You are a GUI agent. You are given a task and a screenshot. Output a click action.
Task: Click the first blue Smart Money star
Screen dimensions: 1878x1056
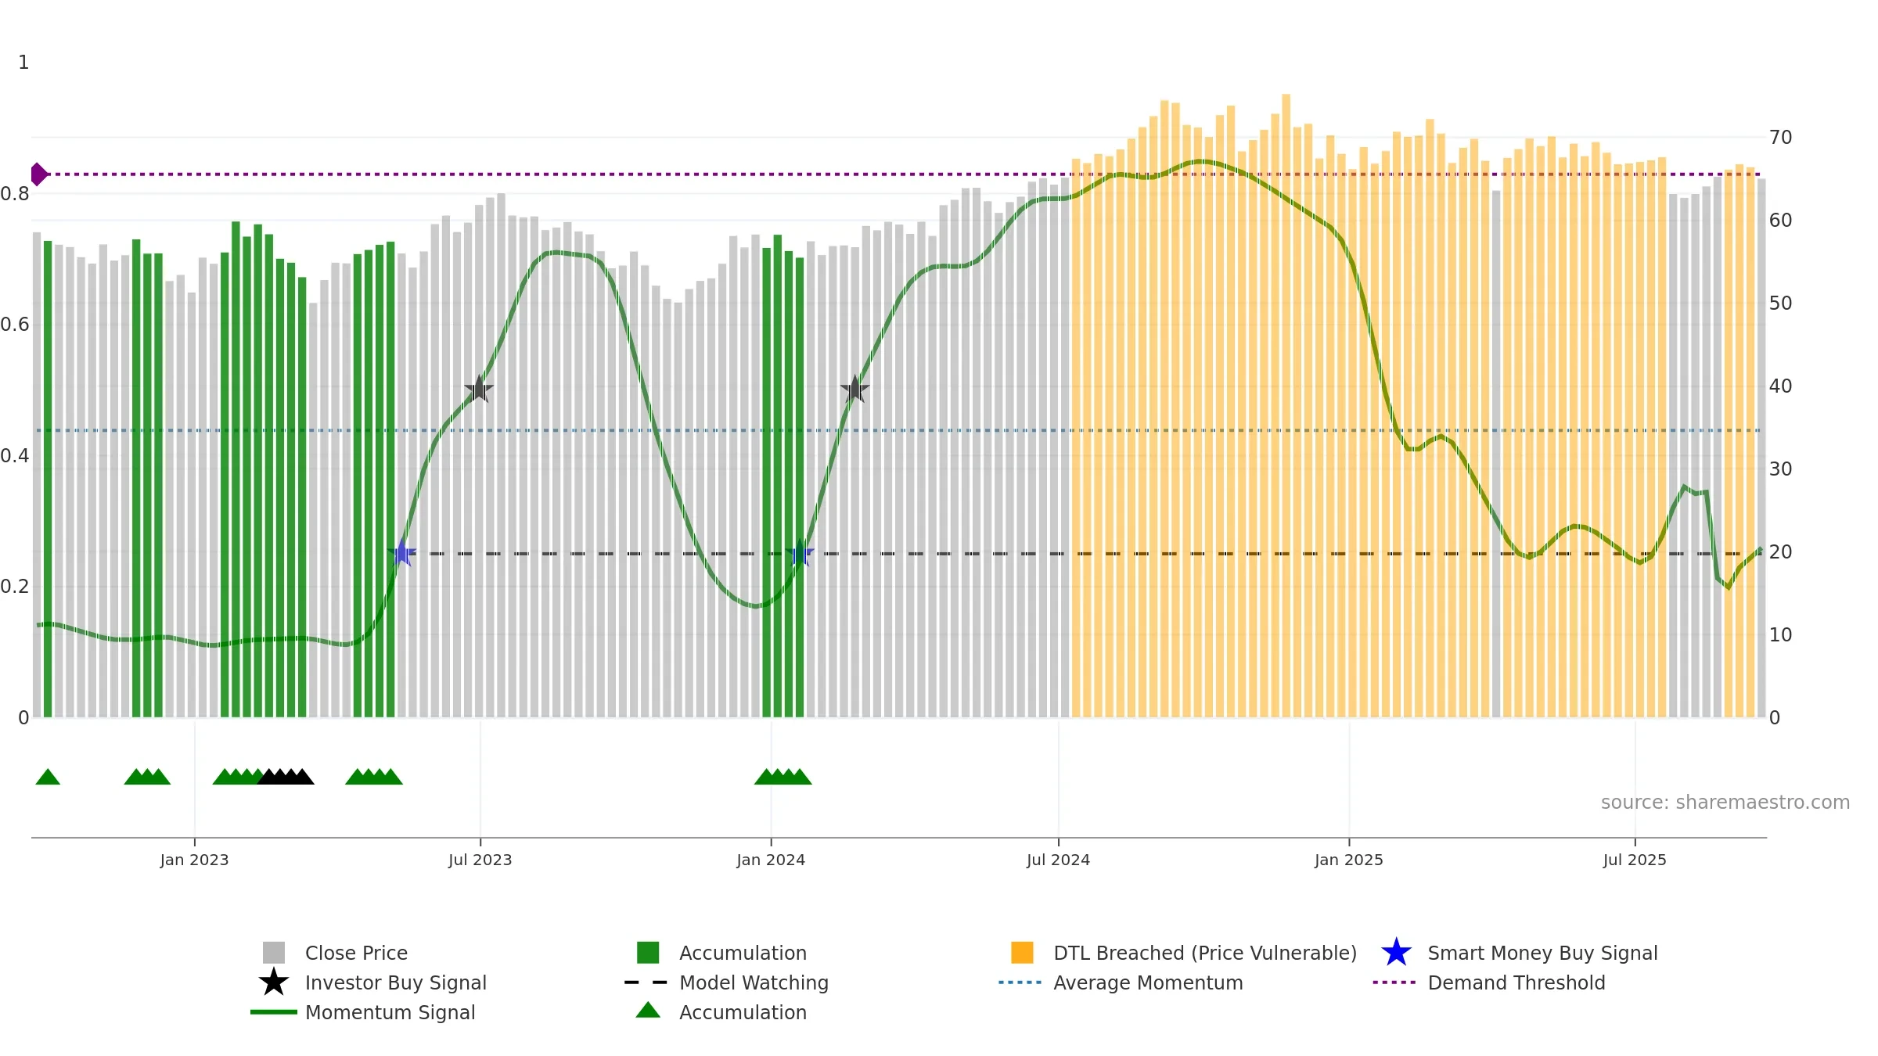401,553
